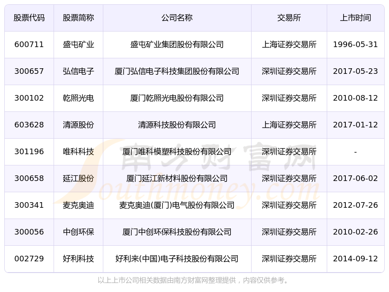Screen dimensions: 389x292
Task: Click company name 厦门弘信电子科技集团股份有限公司
Action: 177,71
